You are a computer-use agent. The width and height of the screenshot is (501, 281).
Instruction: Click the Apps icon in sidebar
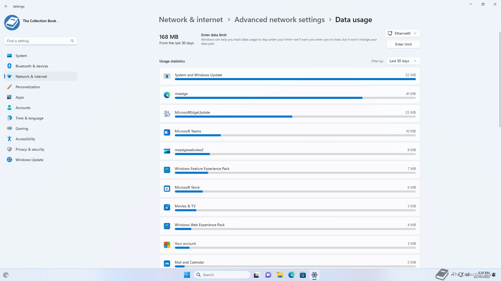tap(9, 97)
